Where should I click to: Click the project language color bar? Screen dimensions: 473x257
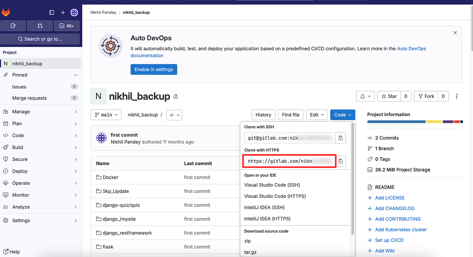coord(415,122)
